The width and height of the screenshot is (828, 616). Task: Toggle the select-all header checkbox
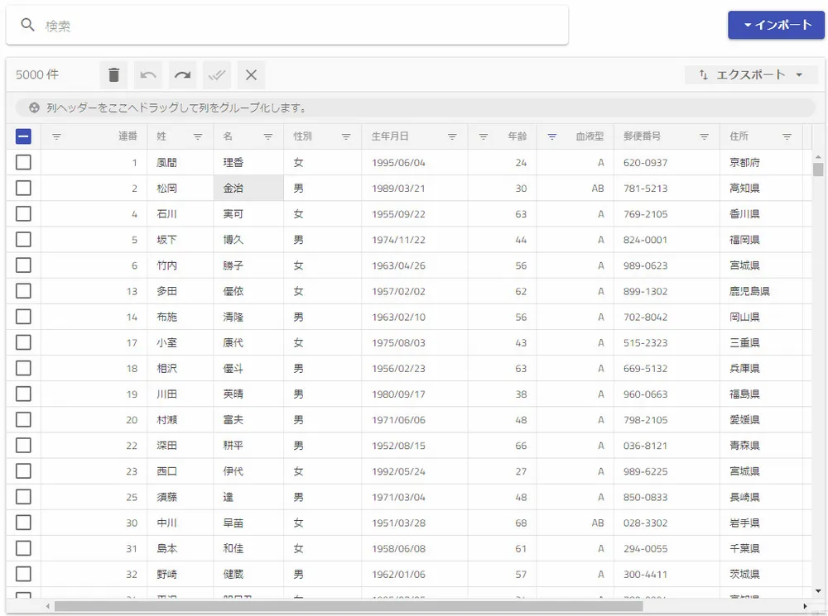[23, 137]
